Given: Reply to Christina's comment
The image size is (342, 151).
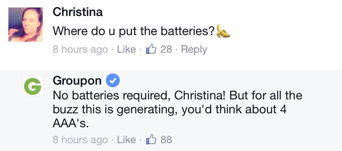Looking at the screenshot, I should point(194,49).
